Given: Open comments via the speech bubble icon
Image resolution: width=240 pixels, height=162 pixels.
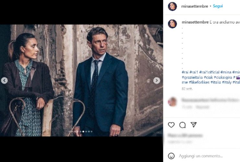Looking at the screenshot, I should coord(183,125).
